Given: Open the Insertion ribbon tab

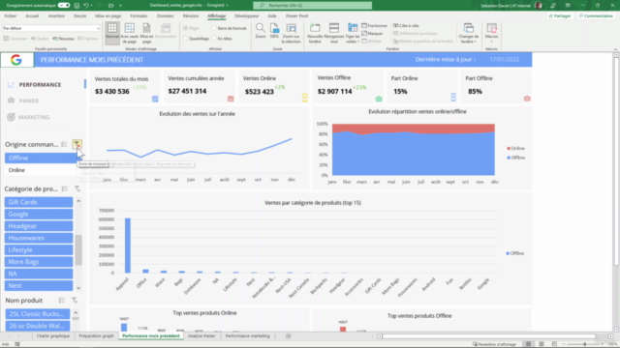Looking at the screenshot, I should pos(56,16).
